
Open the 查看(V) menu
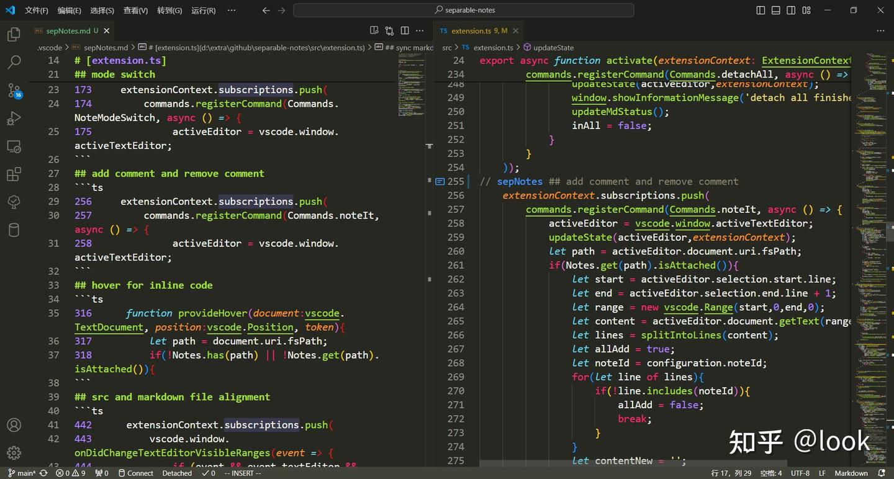pyautogui.click(x=135, y=11)
